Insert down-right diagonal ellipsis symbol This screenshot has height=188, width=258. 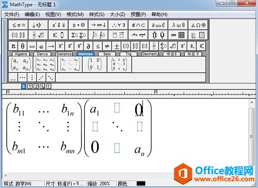pyautogui.click(x=51, y=77)
